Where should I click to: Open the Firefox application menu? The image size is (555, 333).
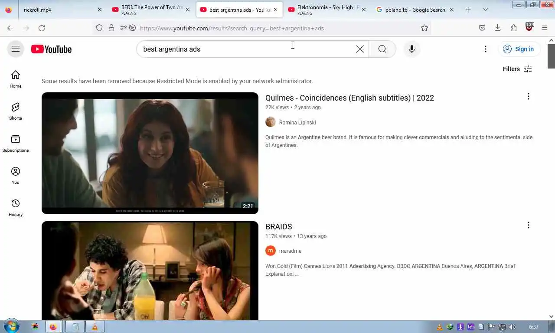click(x=545, y=28)
